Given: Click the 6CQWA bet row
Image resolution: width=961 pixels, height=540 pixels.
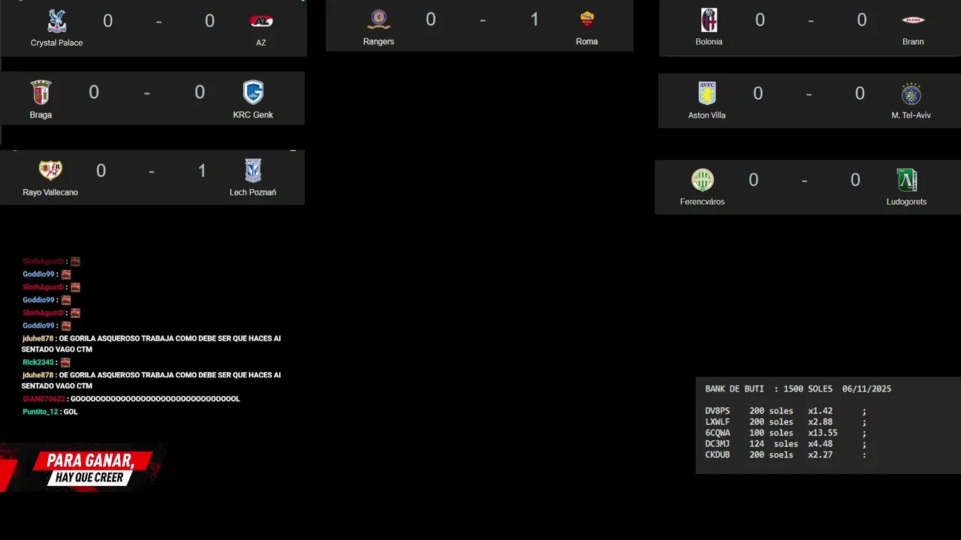Looking at the screenshot, I should (x=785, y=433).
